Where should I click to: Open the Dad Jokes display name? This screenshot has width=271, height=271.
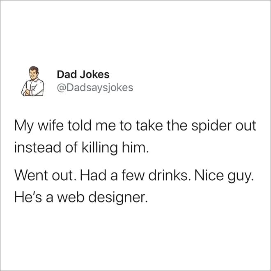83,74
